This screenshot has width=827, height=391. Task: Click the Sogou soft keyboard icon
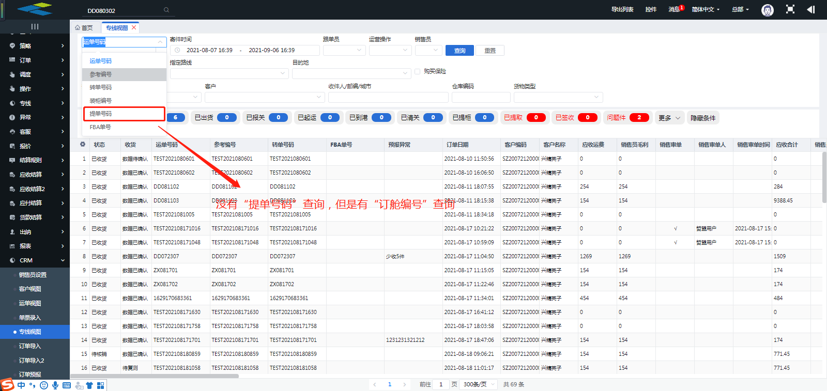click(67, 385)
